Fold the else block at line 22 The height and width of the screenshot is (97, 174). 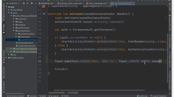click(x=47, y=46)
